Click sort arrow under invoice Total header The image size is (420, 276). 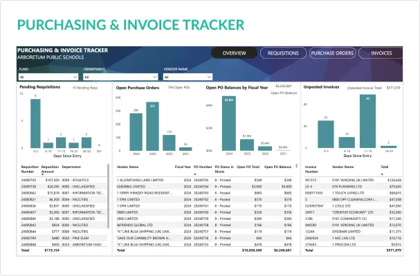click(x=382, y=174)
